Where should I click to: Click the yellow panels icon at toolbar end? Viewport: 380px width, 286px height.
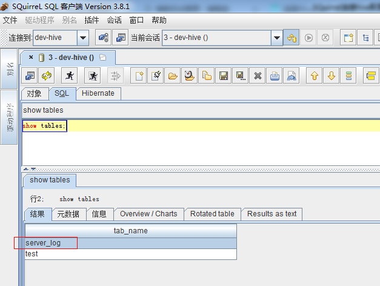click(x=371, y=76)
